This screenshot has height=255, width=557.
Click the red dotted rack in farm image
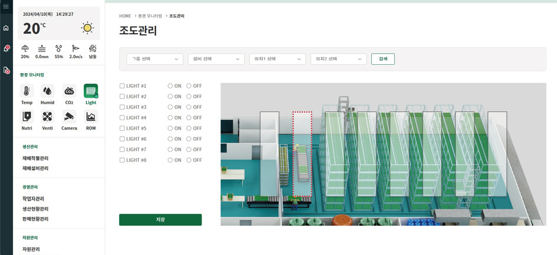coord(302,154)
